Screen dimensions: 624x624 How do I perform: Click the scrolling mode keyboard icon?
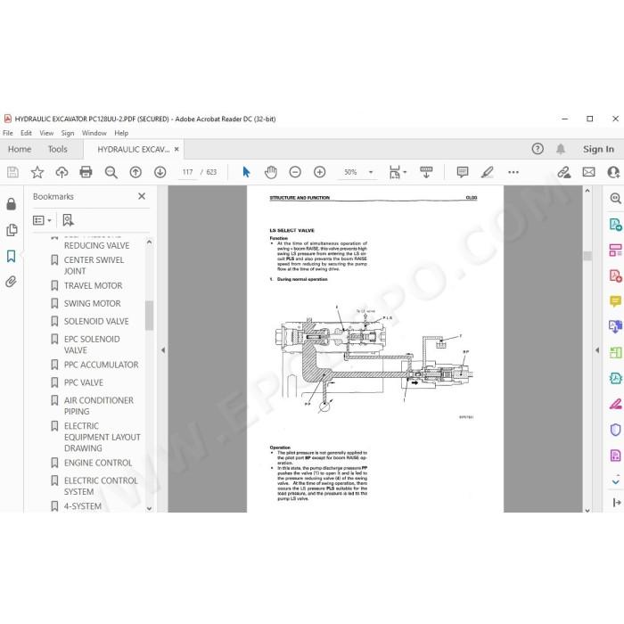[x=426, y=172]
